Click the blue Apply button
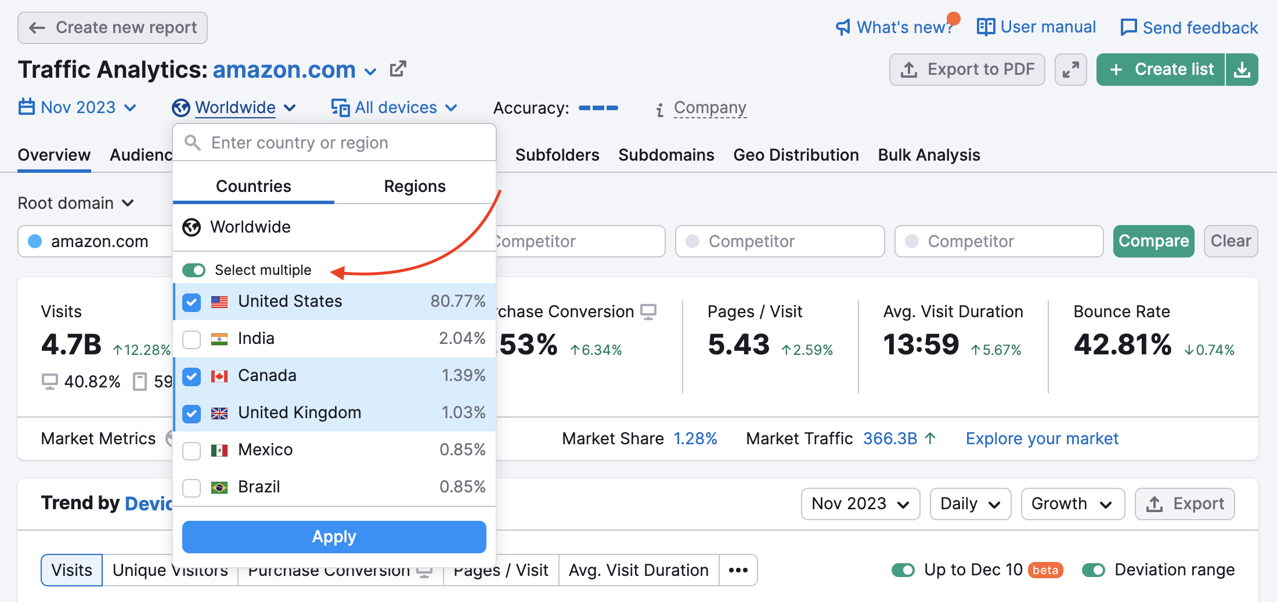 tap(334, 537)
